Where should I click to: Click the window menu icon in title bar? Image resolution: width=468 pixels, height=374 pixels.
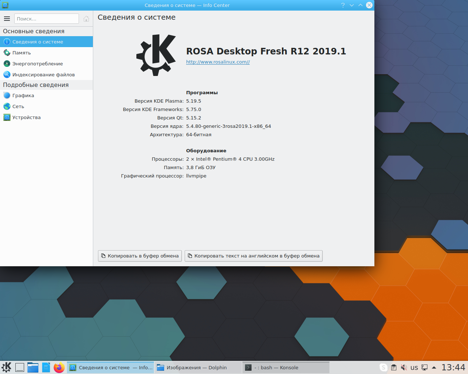[x=5, y=5]
